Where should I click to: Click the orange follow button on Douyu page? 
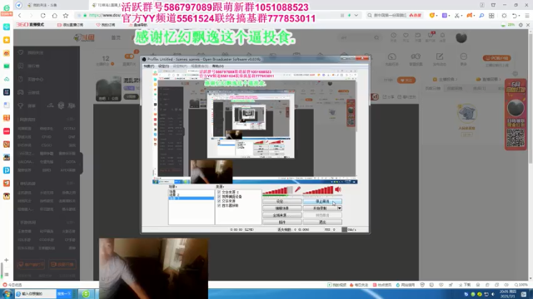click(x=406, y=81)
